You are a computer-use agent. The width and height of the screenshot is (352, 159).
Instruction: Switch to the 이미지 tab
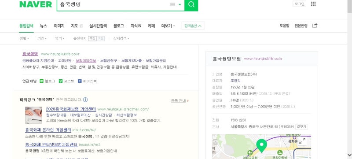59,26
